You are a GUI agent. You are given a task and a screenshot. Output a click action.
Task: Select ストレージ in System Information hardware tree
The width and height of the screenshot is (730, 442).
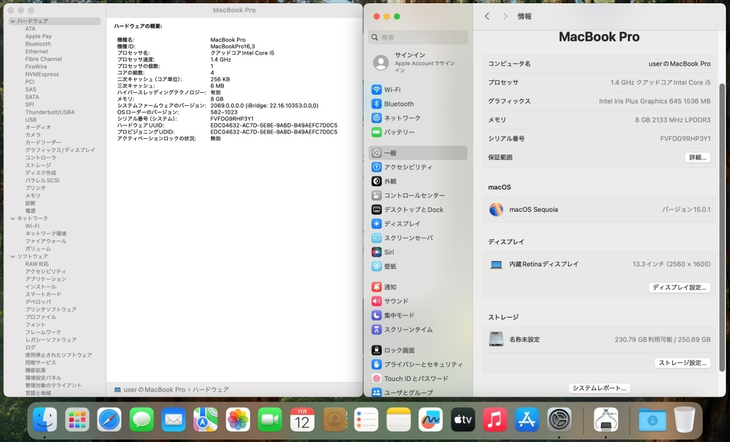click(38, 165)
